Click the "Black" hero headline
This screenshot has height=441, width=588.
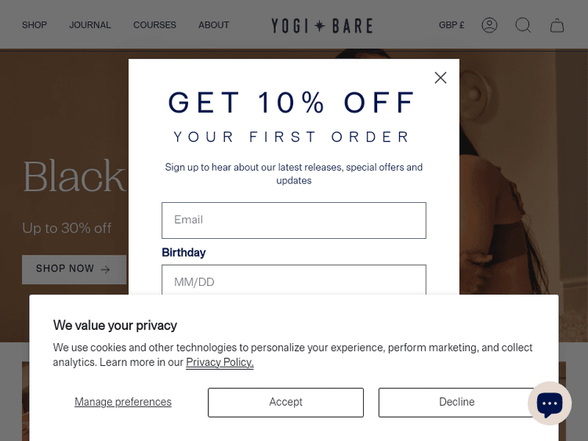pyautogui.click(x=74, y=177)
